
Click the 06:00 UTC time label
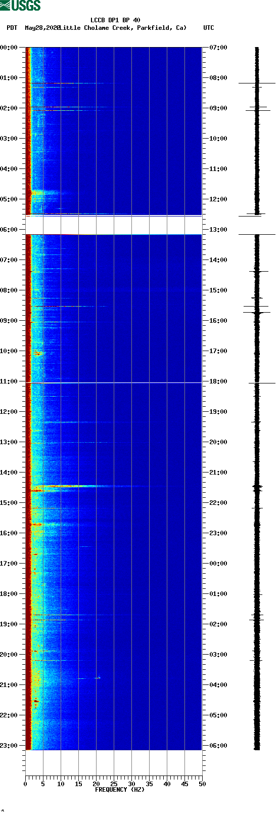coord(218,746)
